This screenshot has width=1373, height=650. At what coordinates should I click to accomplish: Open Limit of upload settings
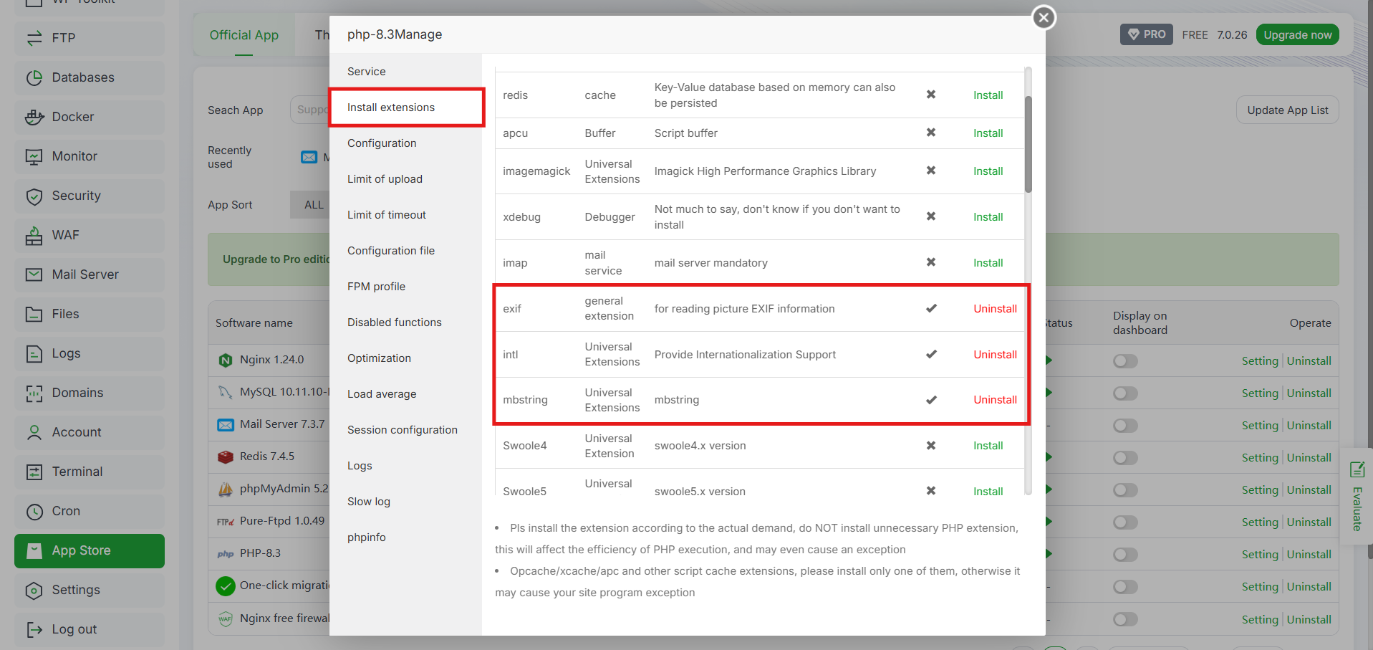[405, 179]
